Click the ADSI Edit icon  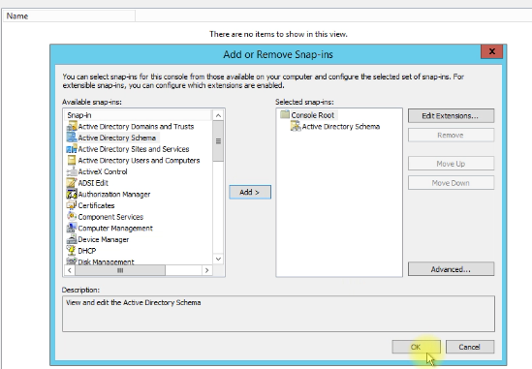(72, 183)
